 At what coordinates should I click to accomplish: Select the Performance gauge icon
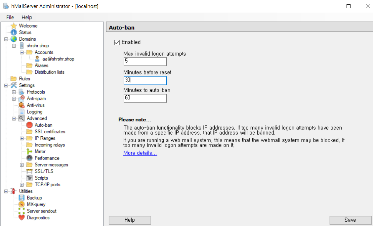29,158
